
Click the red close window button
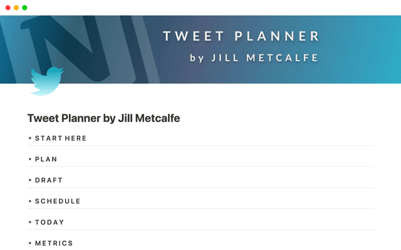click(x=8, y=7)
